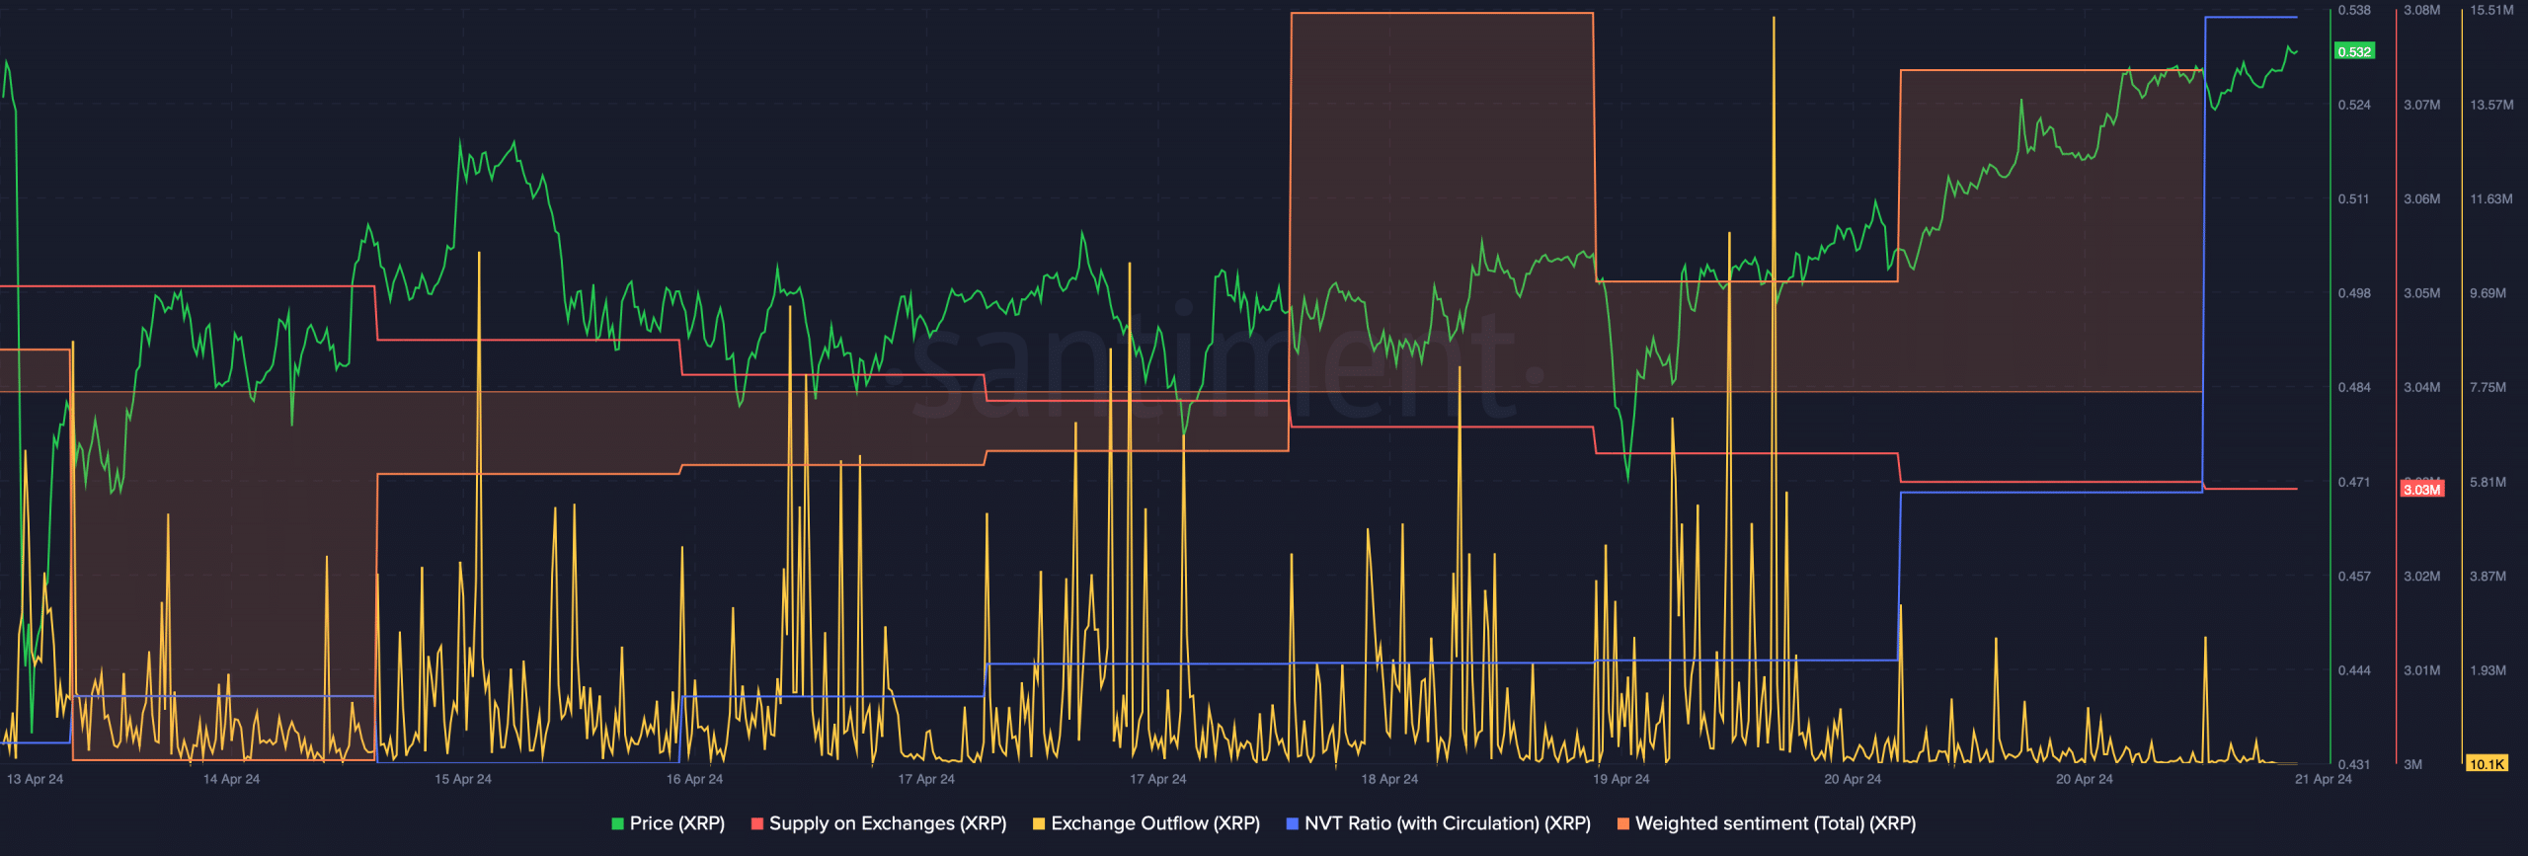Image resolution: width=2528 pixels, height=856 pixels.
Task: Click the yellow 10.1K outflow value tag
Action: [2487, 764]
